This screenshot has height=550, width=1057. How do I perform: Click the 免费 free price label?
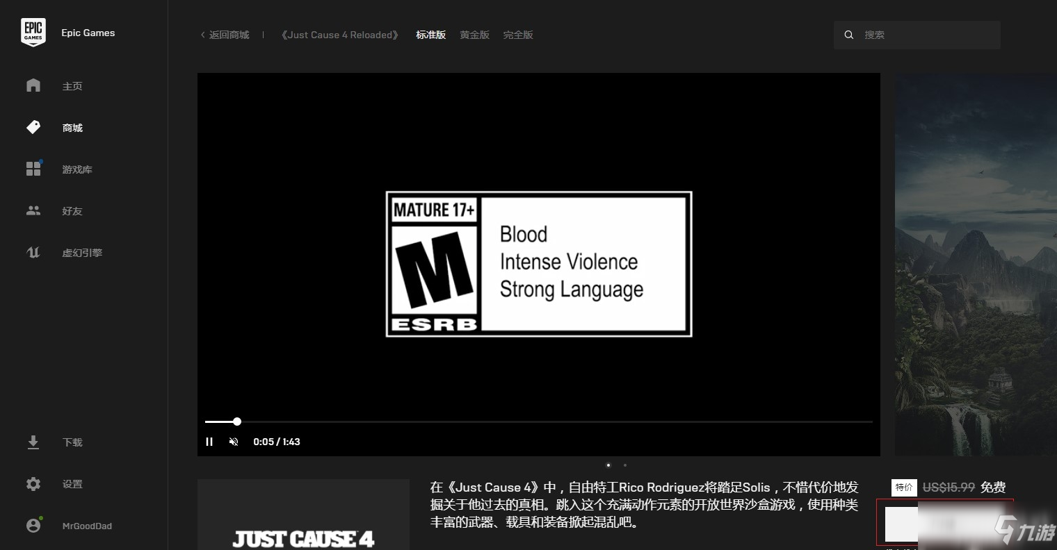[x=993, y=487]
